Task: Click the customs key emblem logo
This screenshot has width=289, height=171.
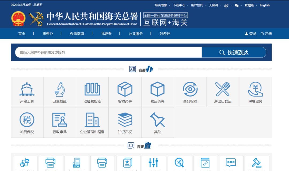Action: coord(36,19)
